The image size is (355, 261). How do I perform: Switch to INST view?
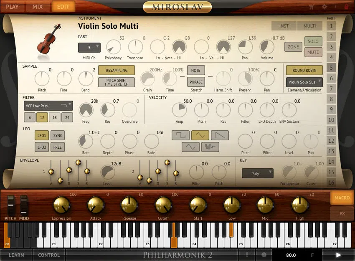point(284,26)
